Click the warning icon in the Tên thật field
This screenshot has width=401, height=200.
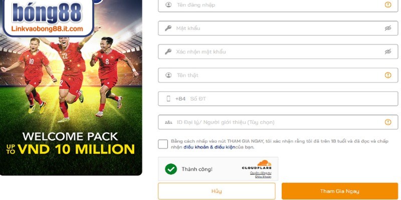tap(388, 75)
